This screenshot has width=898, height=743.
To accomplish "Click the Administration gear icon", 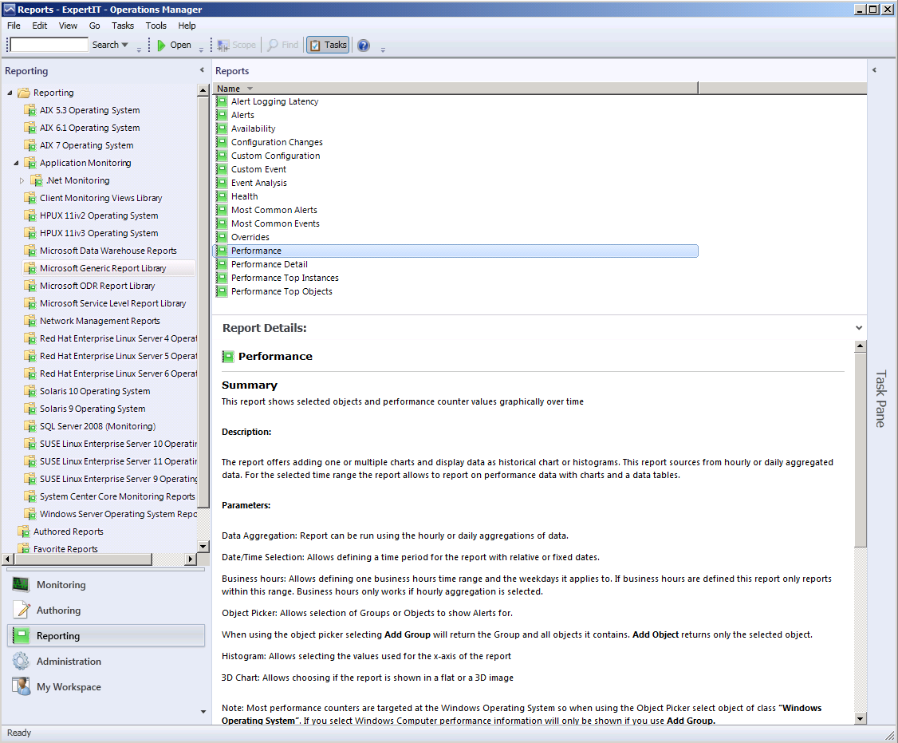I will [21, 662].
